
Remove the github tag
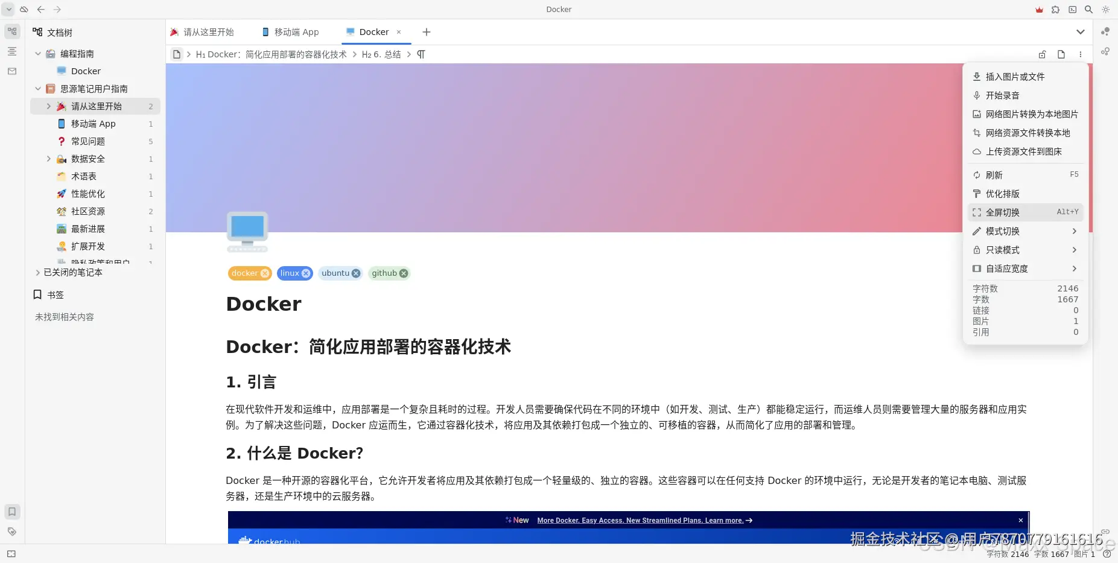click(x=404, y=273)
